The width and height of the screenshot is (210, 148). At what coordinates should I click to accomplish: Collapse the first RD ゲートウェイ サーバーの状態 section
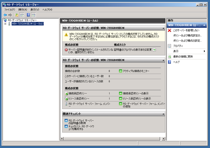click(x=163, y=28)
